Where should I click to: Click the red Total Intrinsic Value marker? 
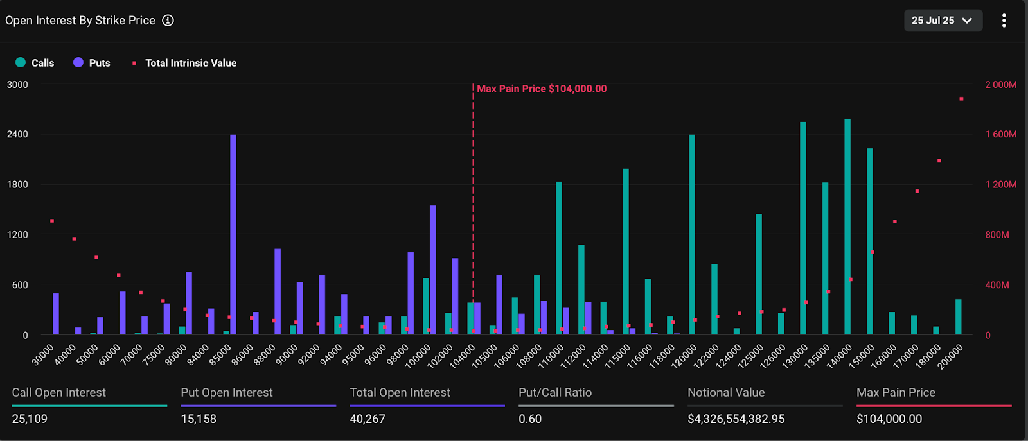(134, 63)
